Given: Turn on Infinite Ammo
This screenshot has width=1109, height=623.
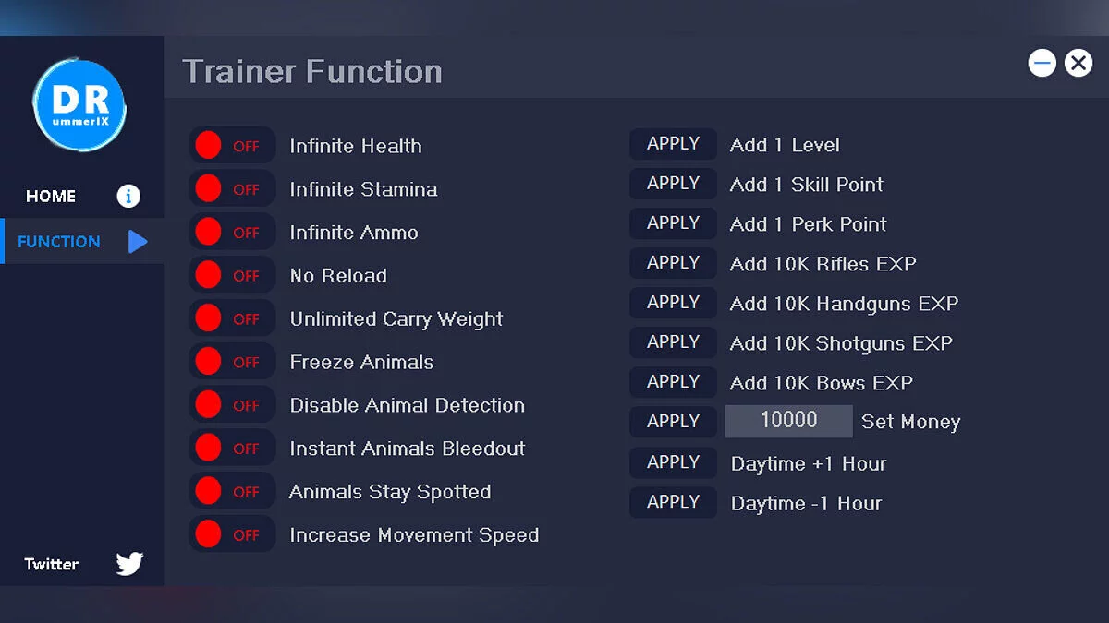Looking at the screenshot, I should pos(232,233).
